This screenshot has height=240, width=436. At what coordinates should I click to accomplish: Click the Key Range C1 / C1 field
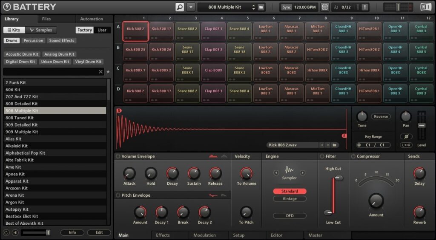pyautogui.click(x=373, y=145)
